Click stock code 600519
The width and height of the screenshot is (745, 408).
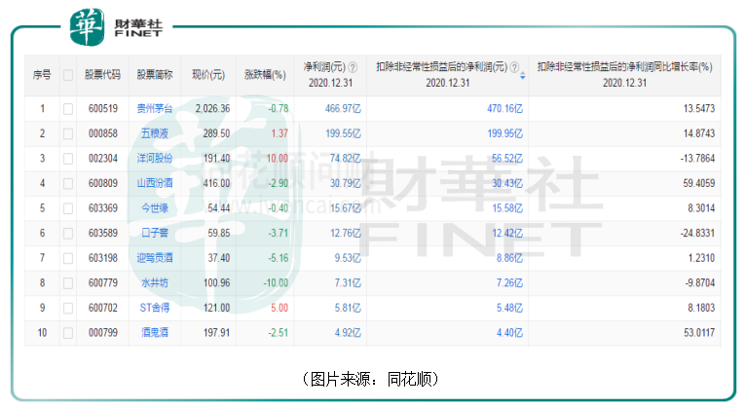[102, 109]
